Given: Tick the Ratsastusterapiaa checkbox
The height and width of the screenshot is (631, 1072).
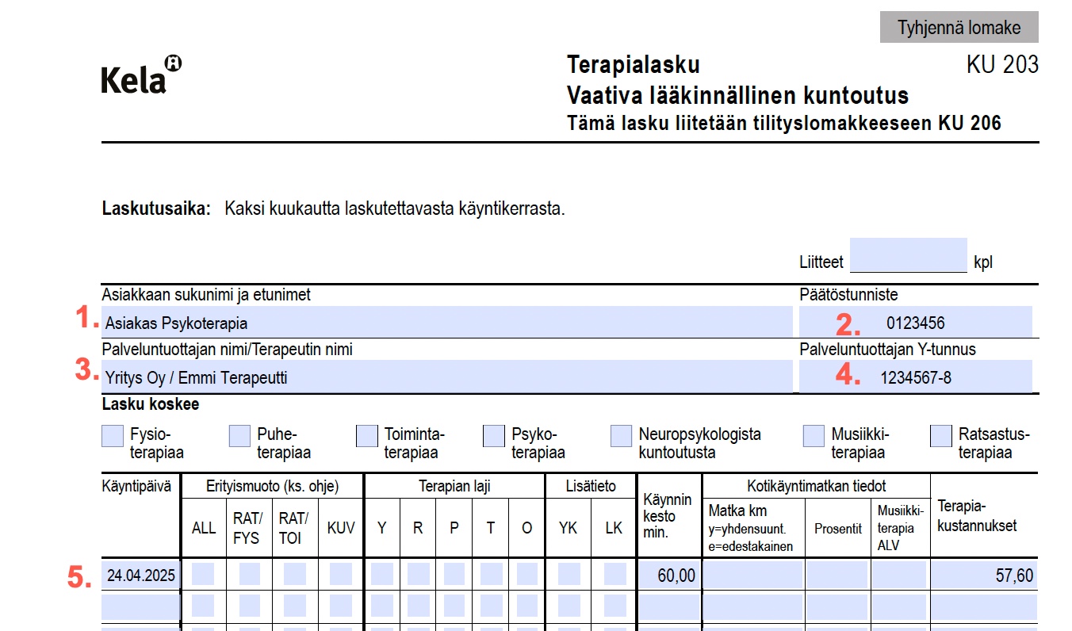Looking at the screenshot, I should (941, 436).
